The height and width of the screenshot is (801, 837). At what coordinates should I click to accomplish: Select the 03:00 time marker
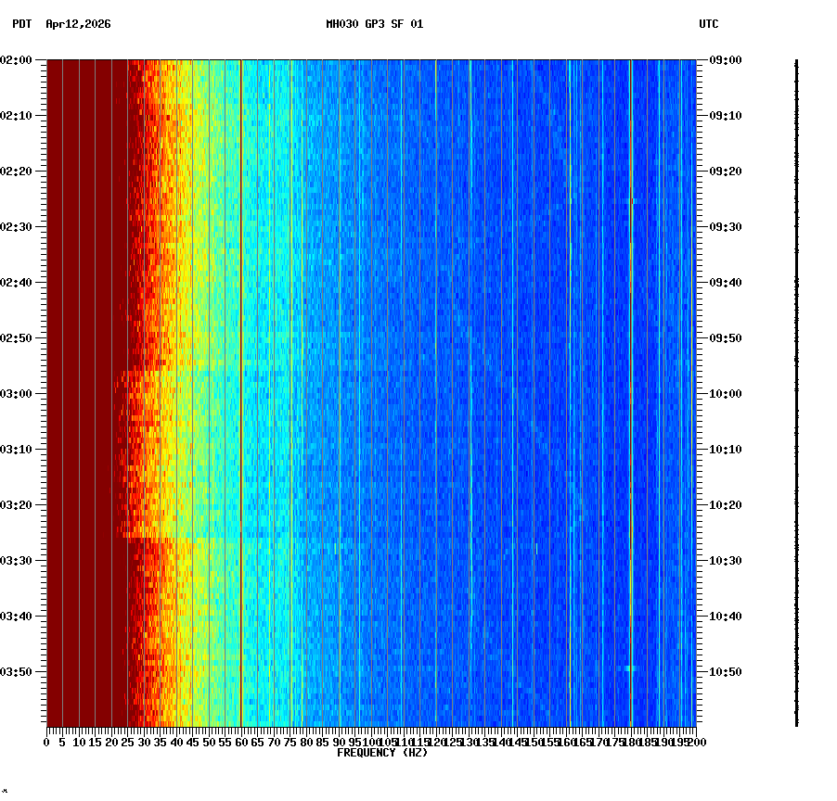(x=17, y=393)
